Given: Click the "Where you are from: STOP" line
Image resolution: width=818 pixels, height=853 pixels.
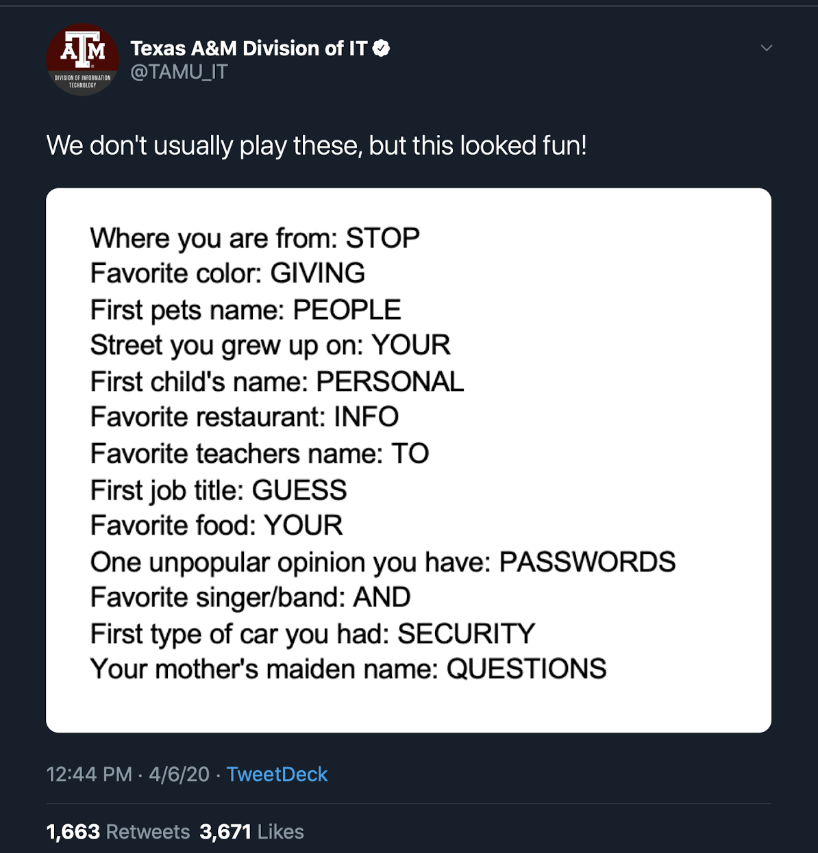Looking at the screenshot, I should 255,238.
